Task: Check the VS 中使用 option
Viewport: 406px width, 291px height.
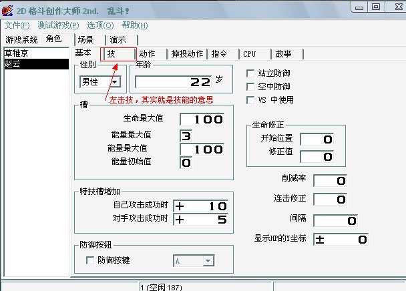Action: [x=250, y=100]
